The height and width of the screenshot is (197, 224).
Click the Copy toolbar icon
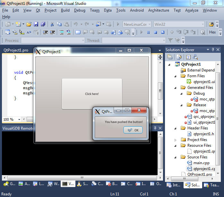pos(59,24)
